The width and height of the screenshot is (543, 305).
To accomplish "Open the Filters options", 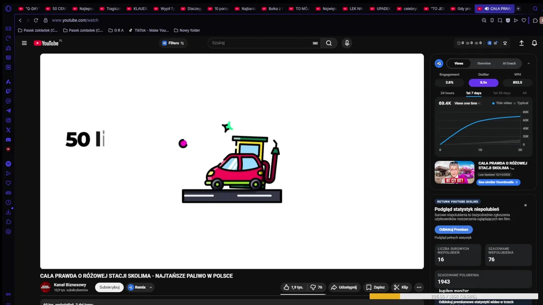I will point(173,43).
